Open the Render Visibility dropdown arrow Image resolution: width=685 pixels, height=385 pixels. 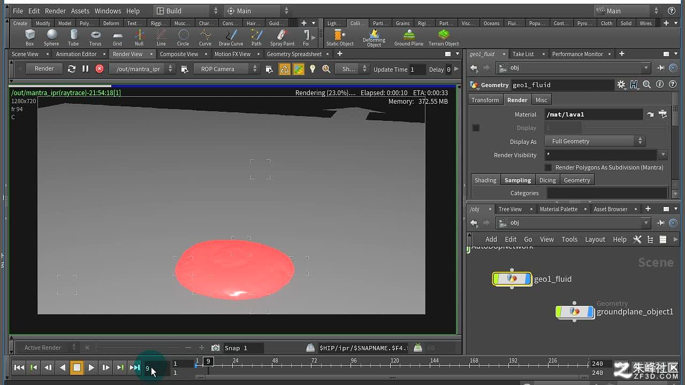click(663, 155)
